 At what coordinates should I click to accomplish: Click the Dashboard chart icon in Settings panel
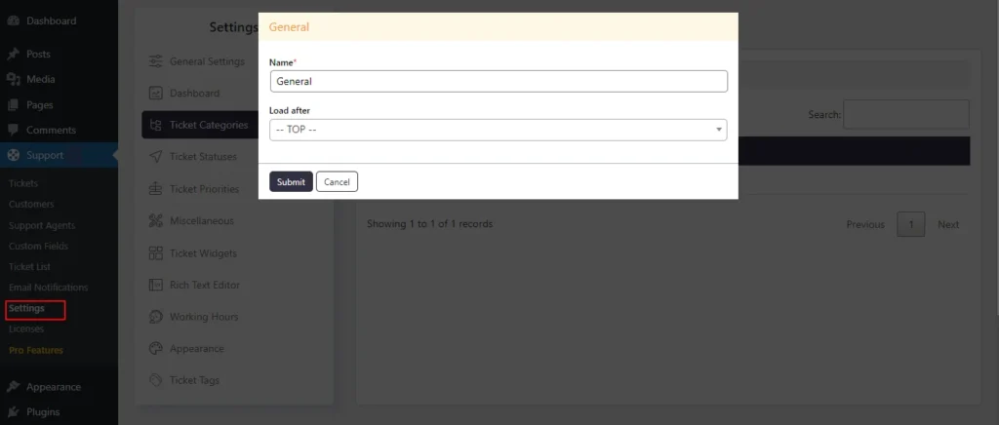(155, 93)
